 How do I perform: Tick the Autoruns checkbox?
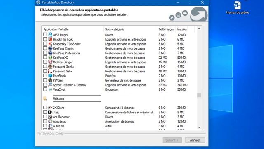coord(45,126)
